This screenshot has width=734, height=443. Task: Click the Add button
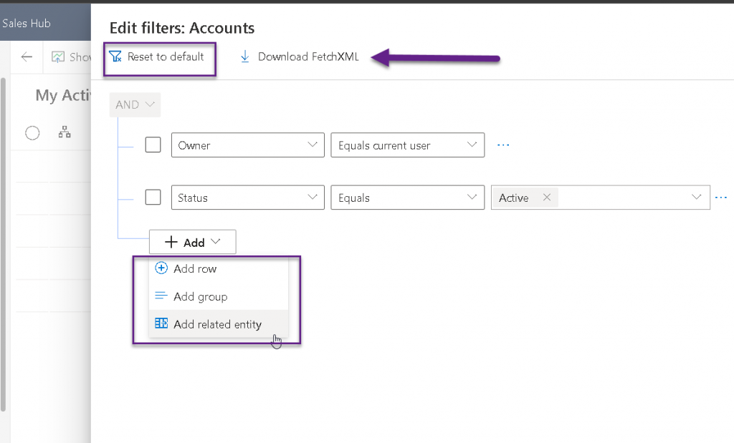[x=192, y=243]
